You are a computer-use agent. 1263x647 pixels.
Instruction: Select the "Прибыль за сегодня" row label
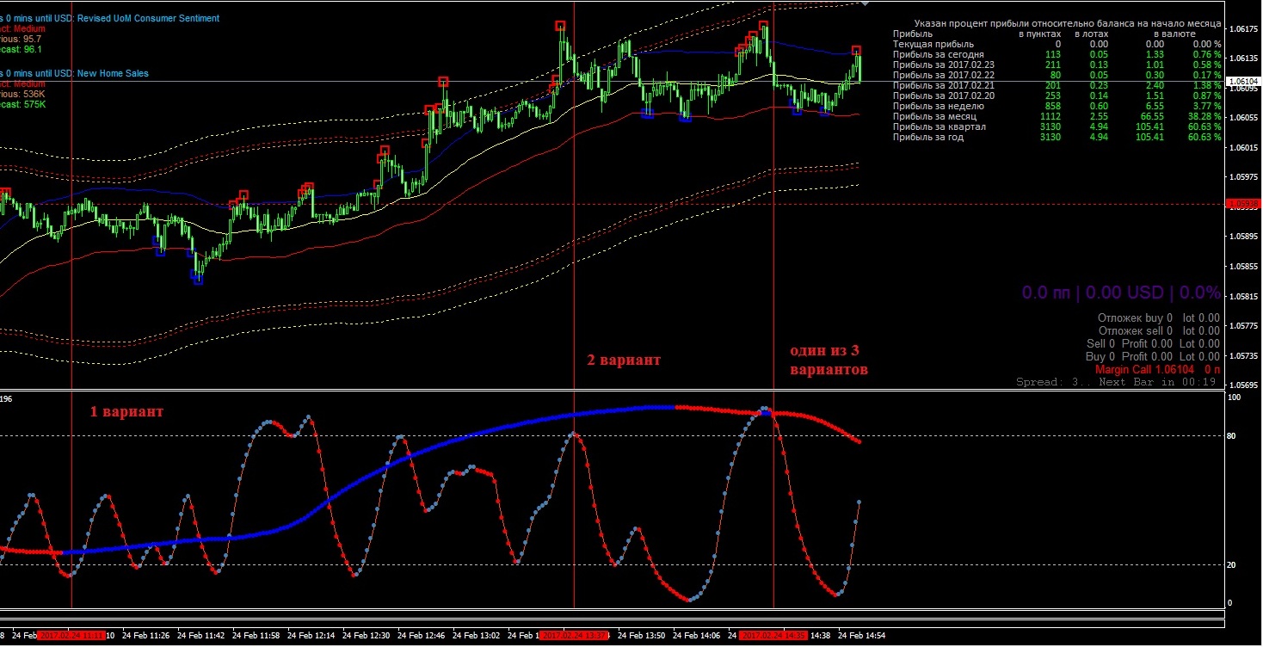(x=939, y=54)
